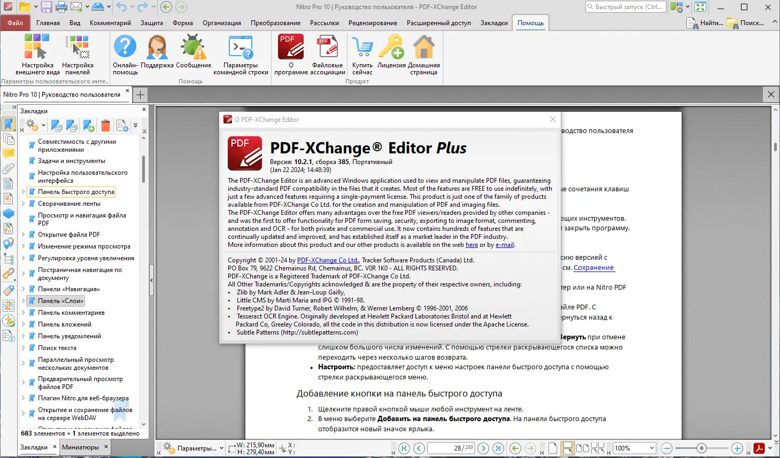The image size is (780, 458).
Task: Close the О PDF-XChange Editor dialog
Action: pos(553,119)
